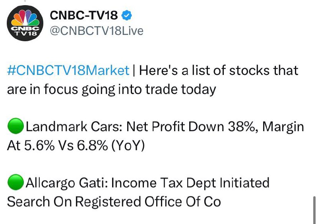Click the 'Landmark Cars:' text
318x224 pixels.
[x=74, y=127]
